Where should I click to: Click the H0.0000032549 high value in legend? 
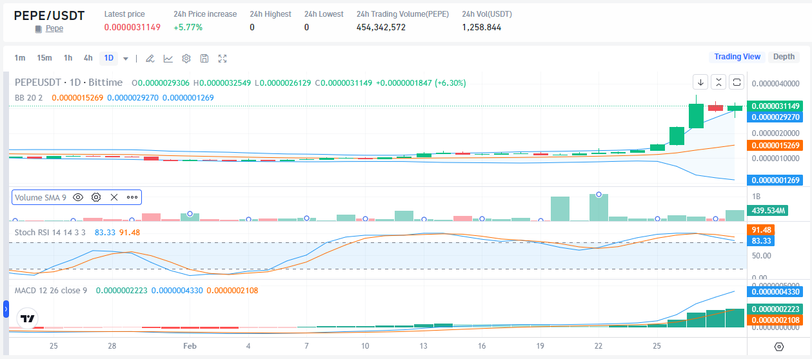coord(221,82)
